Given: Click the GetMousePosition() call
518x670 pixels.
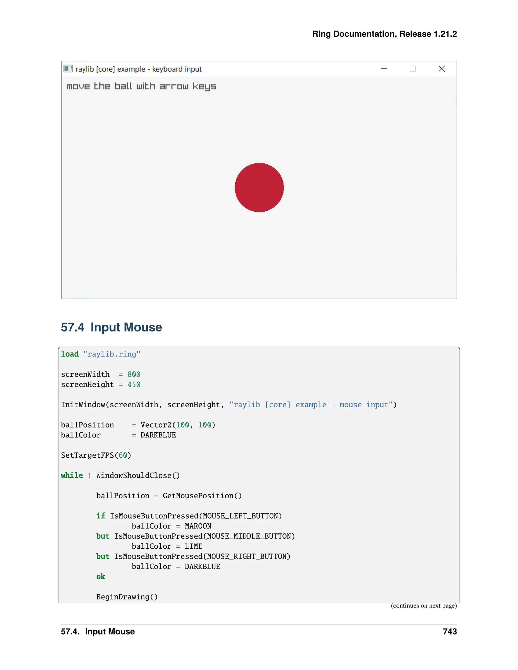Looking at the screenshot, I should tap(202, 496).
